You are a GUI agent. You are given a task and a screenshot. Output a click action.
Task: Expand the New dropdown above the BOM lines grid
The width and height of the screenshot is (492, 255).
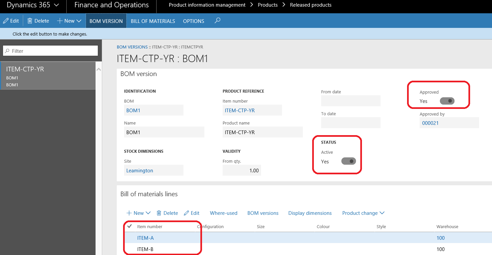pyautogui.click(x=148, y=213)
